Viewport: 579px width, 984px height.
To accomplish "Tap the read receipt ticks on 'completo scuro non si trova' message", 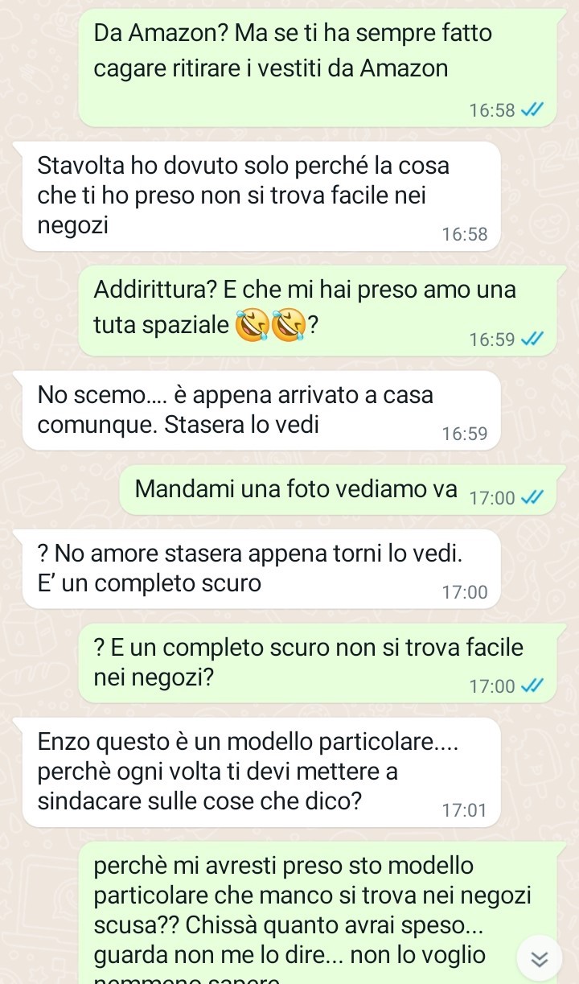I will (533, 686).
